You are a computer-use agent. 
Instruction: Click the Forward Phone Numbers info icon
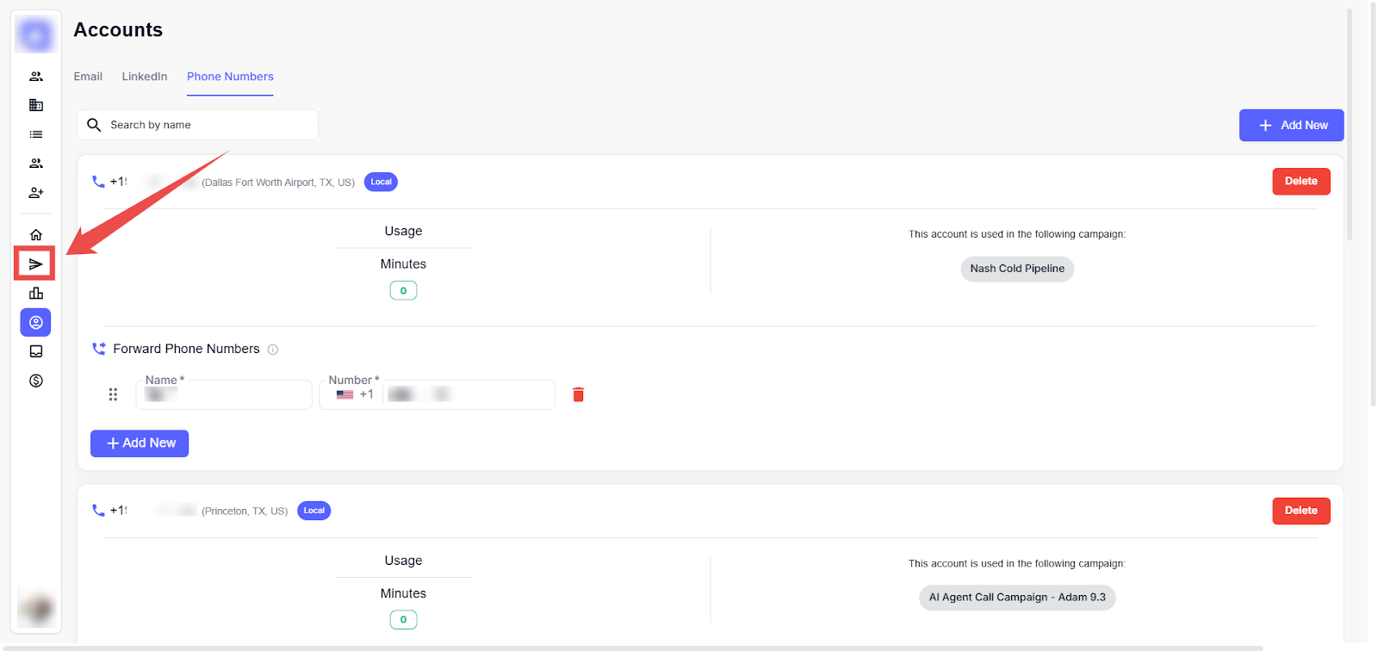click(x=273, y=350)
